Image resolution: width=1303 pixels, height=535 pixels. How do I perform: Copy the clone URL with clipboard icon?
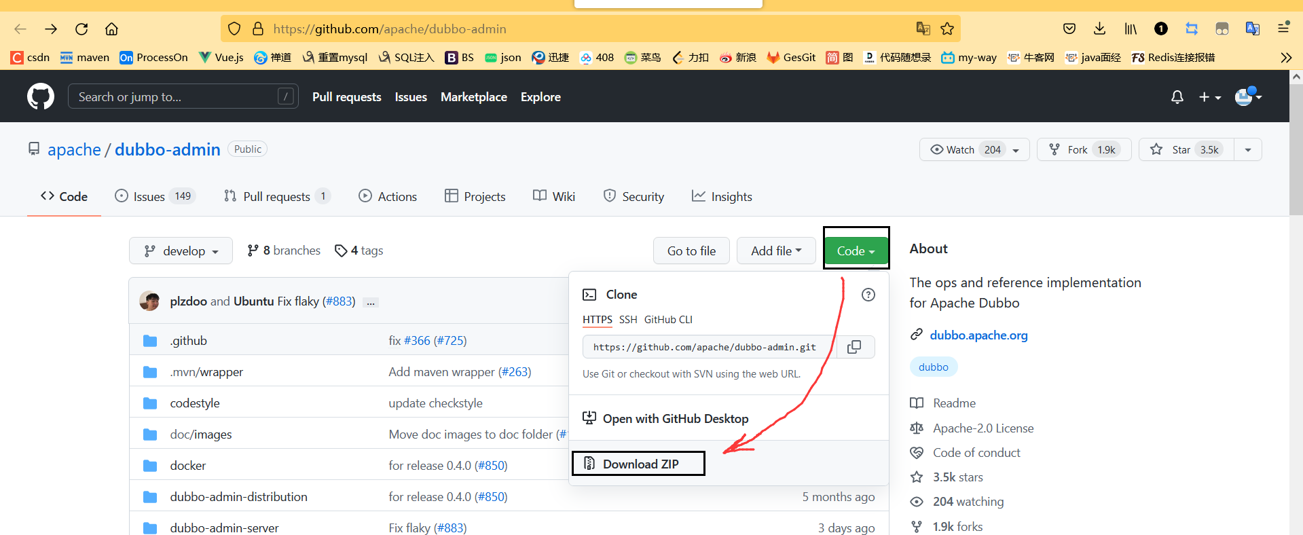[x=854, y=347]
